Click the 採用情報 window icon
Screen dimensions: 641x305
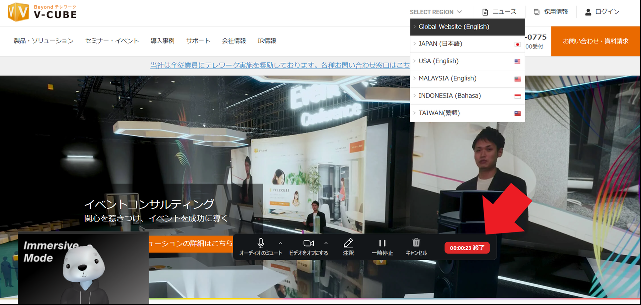536,12
